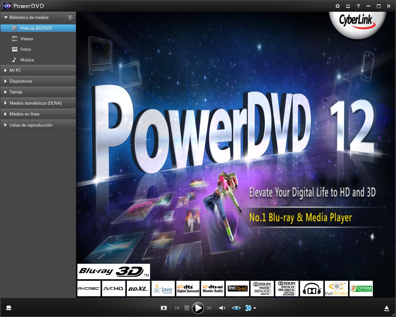Screen dimensions: 396x317
Task: Expand Listas de reproducción section
Action: point(38,125)
